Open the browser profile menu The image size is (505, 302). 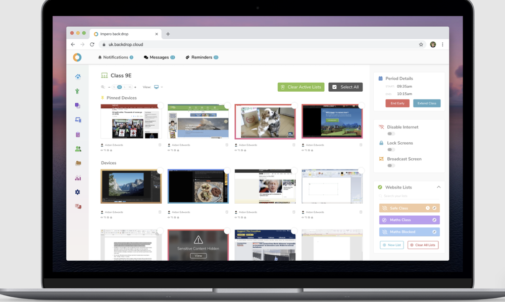click(x=433, y=44)
